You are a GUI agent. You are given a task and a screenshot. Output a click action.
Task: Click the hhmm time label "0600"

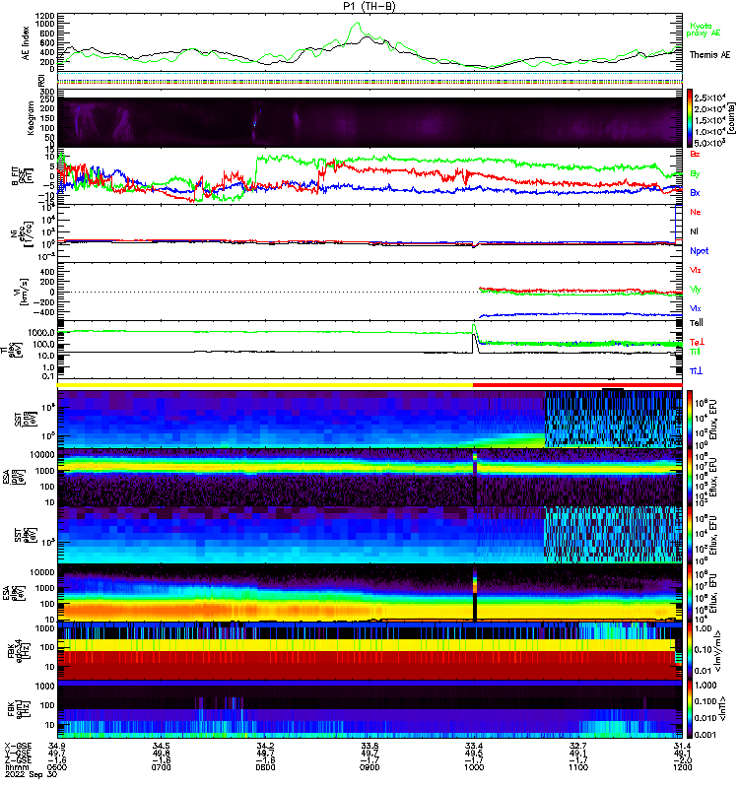coord(57,767)
